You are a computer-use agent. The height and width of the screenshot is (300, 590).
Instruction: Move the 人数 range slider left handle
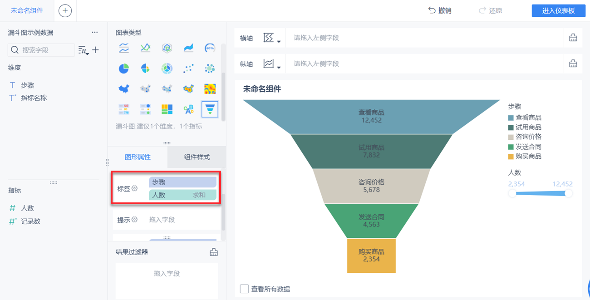click(512, 193)
